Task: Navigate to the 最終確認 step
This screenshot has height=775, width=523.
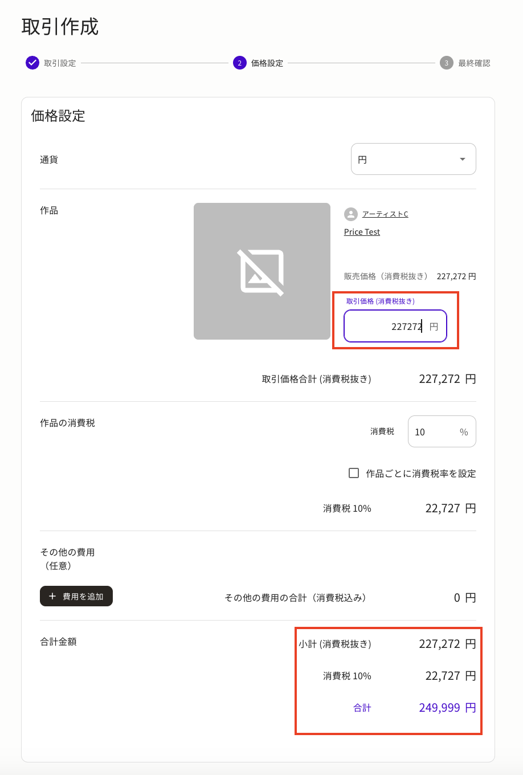Action: pyautogui.click(x=475, y=63)
